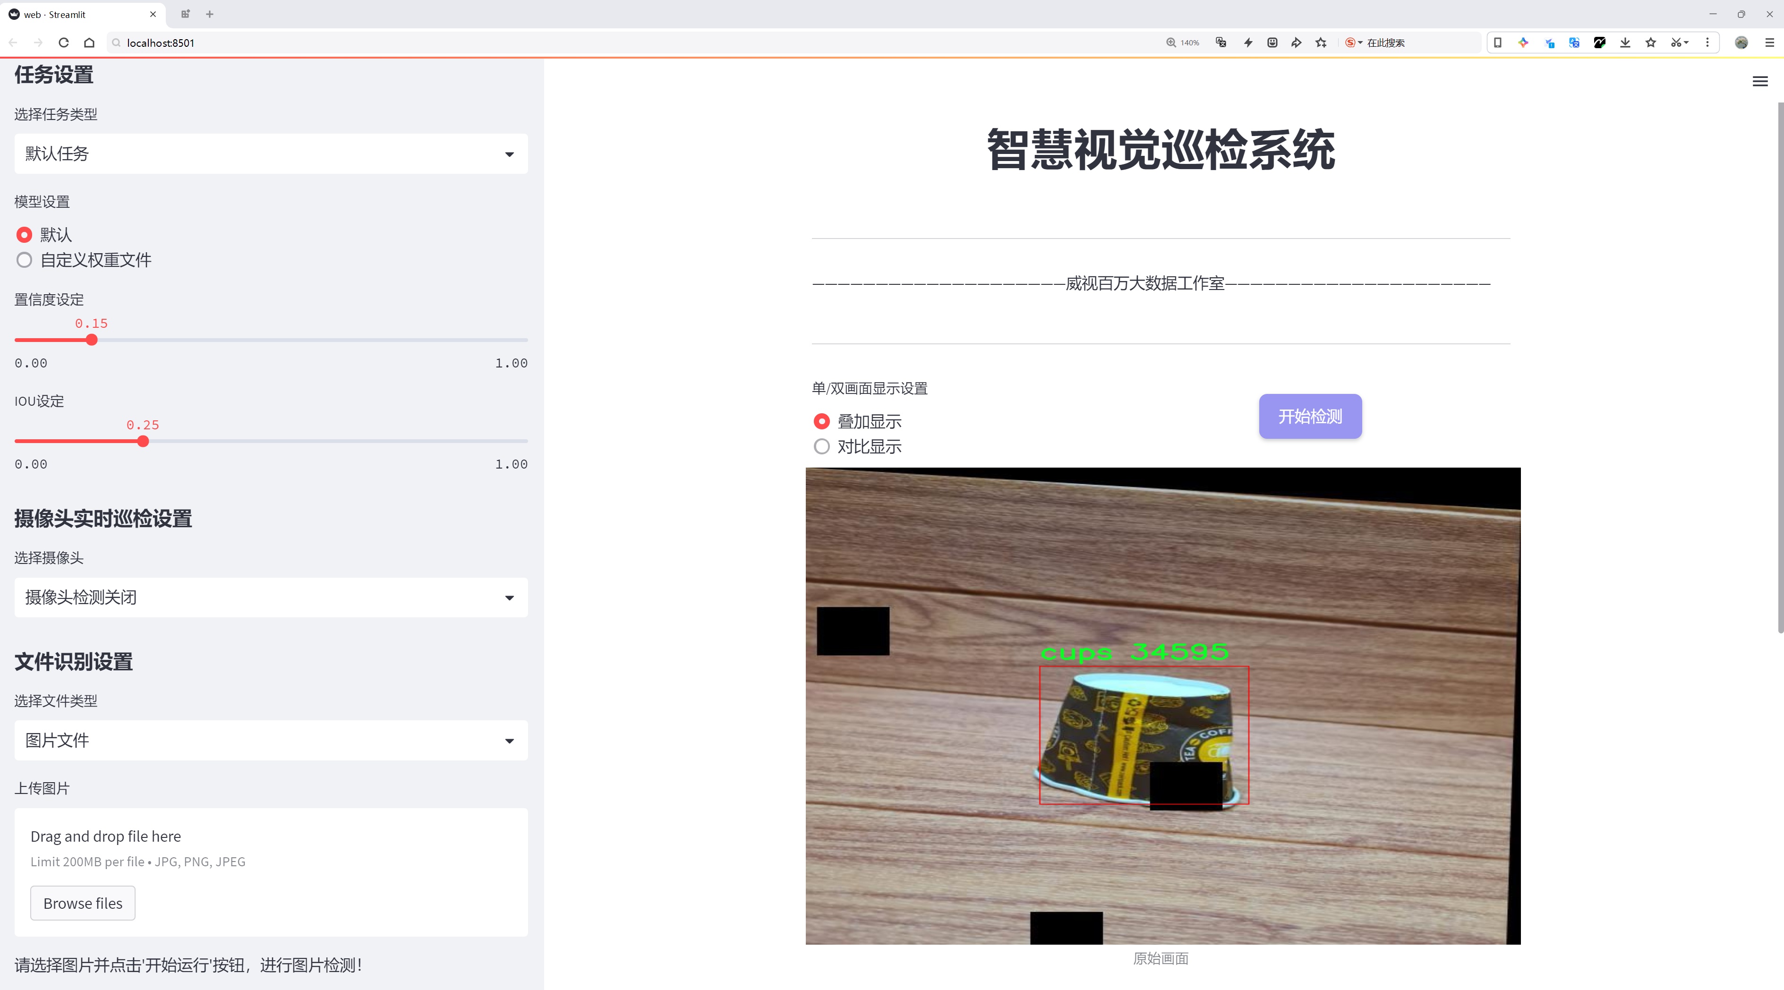Click the detected cup result image
Viewport: 1784px width, 990px height.
(x=1163, y=706)
